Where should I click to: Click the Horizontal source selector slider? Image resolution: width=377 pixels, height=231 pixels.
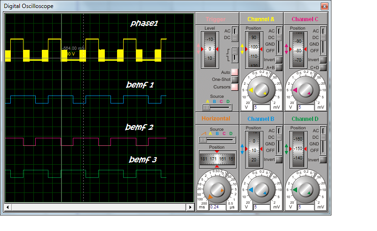217,140
